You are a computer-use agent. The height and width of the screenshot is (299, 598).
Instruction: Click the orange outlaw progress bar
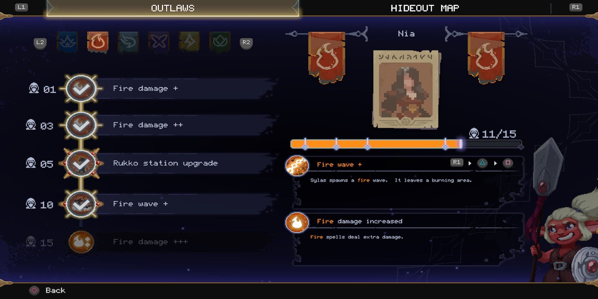[407, 144]
